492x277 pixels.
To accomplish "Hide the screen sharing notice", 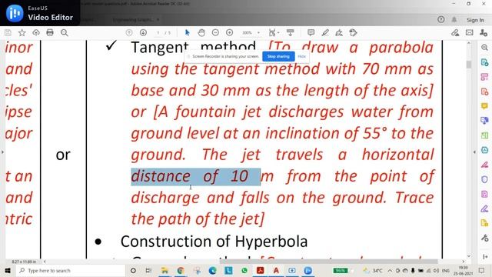I will point(301,56).
